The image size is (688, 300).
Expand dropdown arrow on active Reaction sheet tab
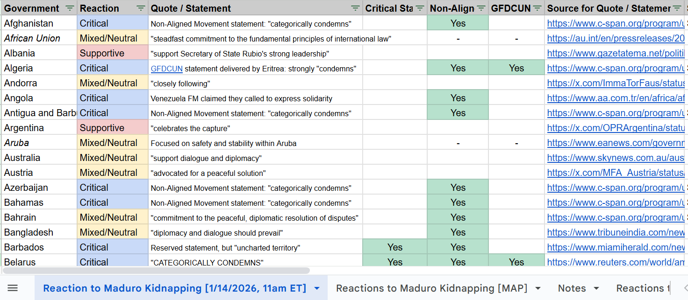coord(317,288)
